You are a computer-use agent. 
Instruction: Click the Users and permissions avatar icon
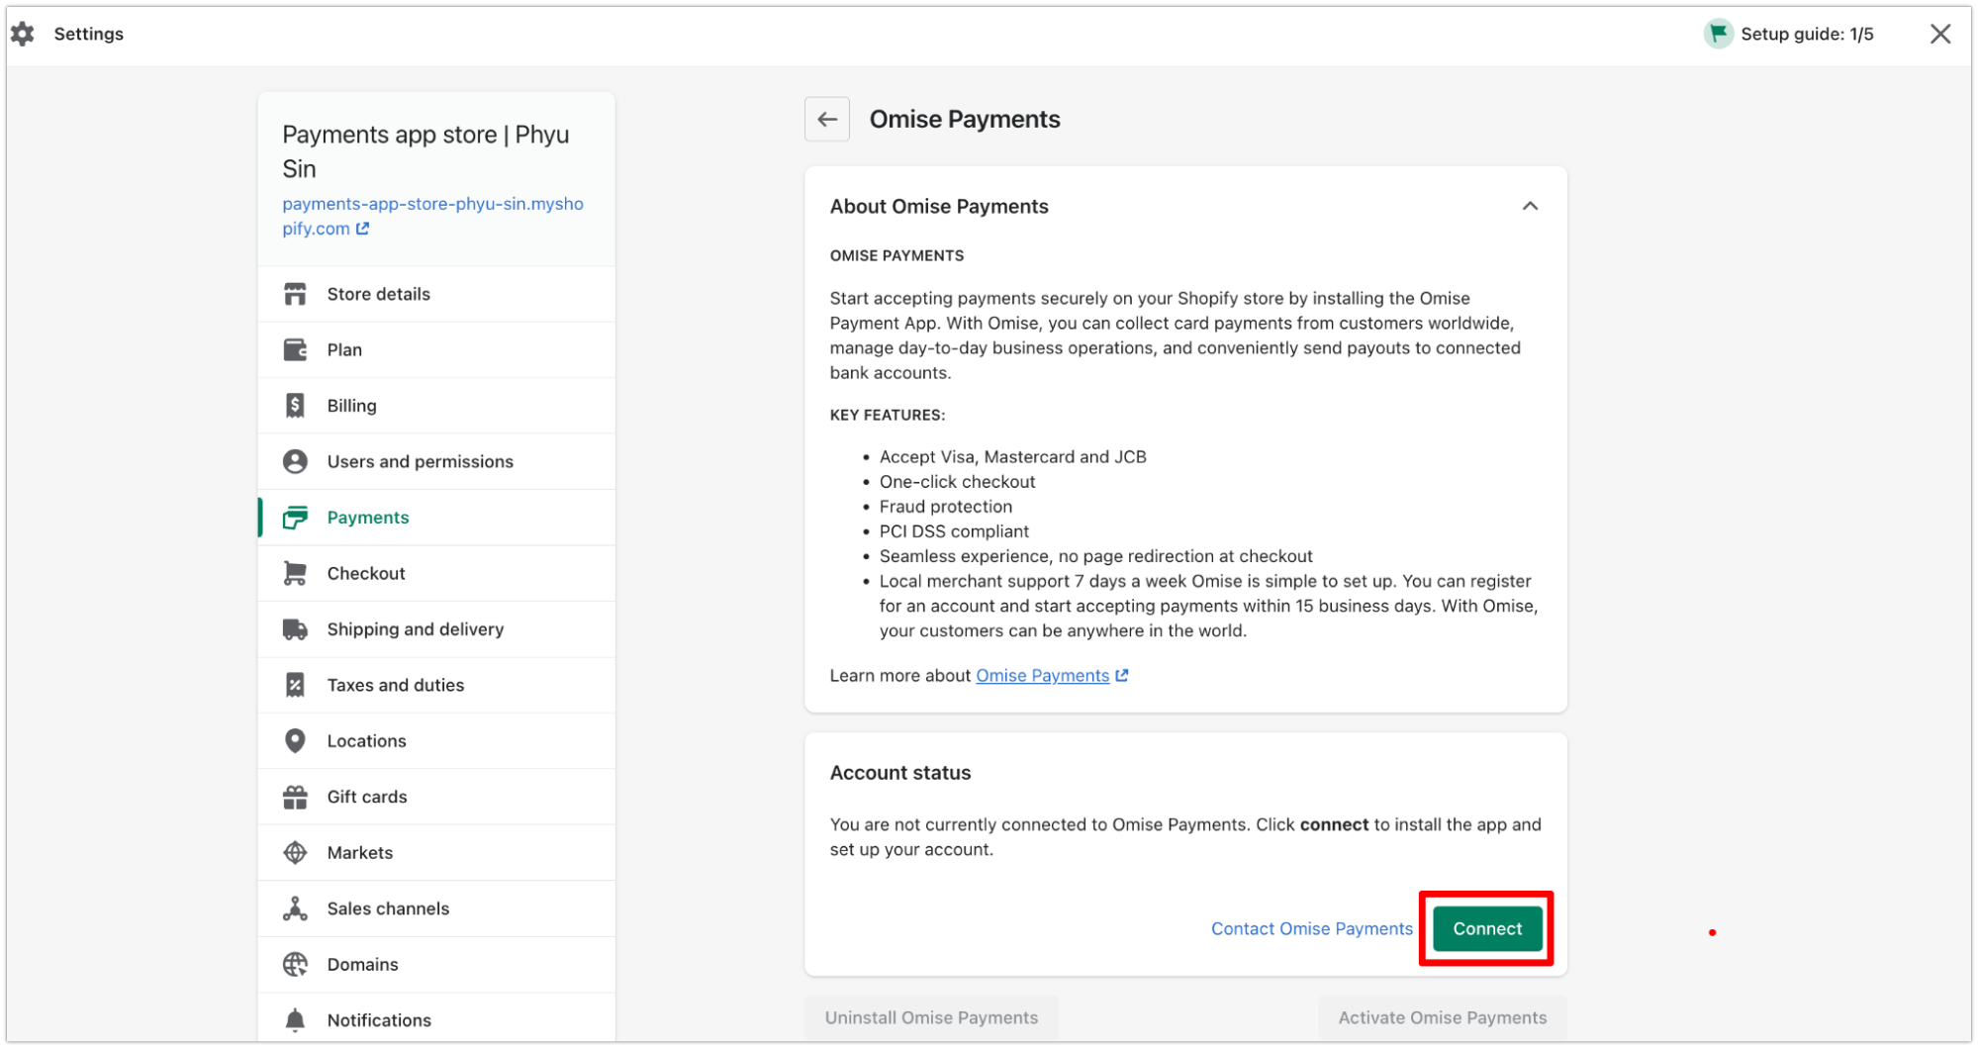[x=295, y=461]
